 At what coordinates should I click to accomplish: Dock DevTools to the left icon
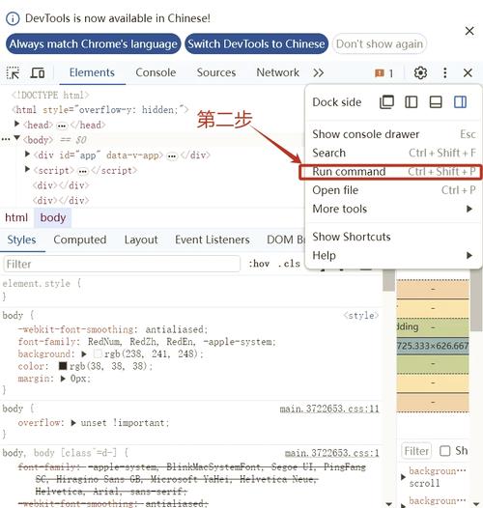tap(412, 102)
